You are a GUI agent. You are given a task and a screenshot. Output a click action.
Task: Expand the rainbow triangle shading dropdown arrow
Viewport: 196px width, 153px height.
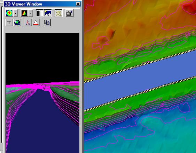point(31,13)
